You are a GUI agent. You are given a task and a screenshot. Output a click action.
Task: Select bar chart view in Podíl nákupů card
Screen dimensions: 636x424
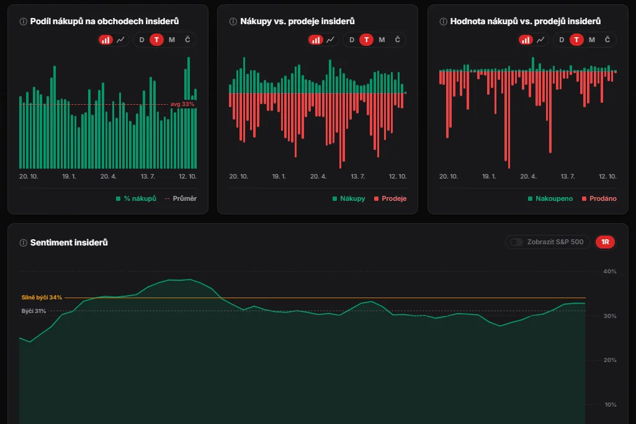pos(105,40)
